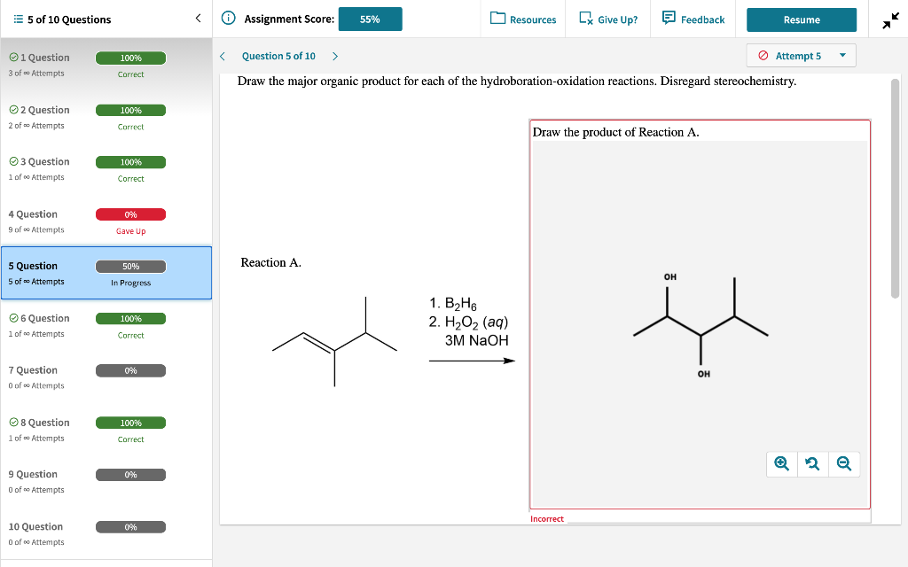Zoom out of the drawing canvas
Viewport: 908px width, 567px height.
point(843,463)
